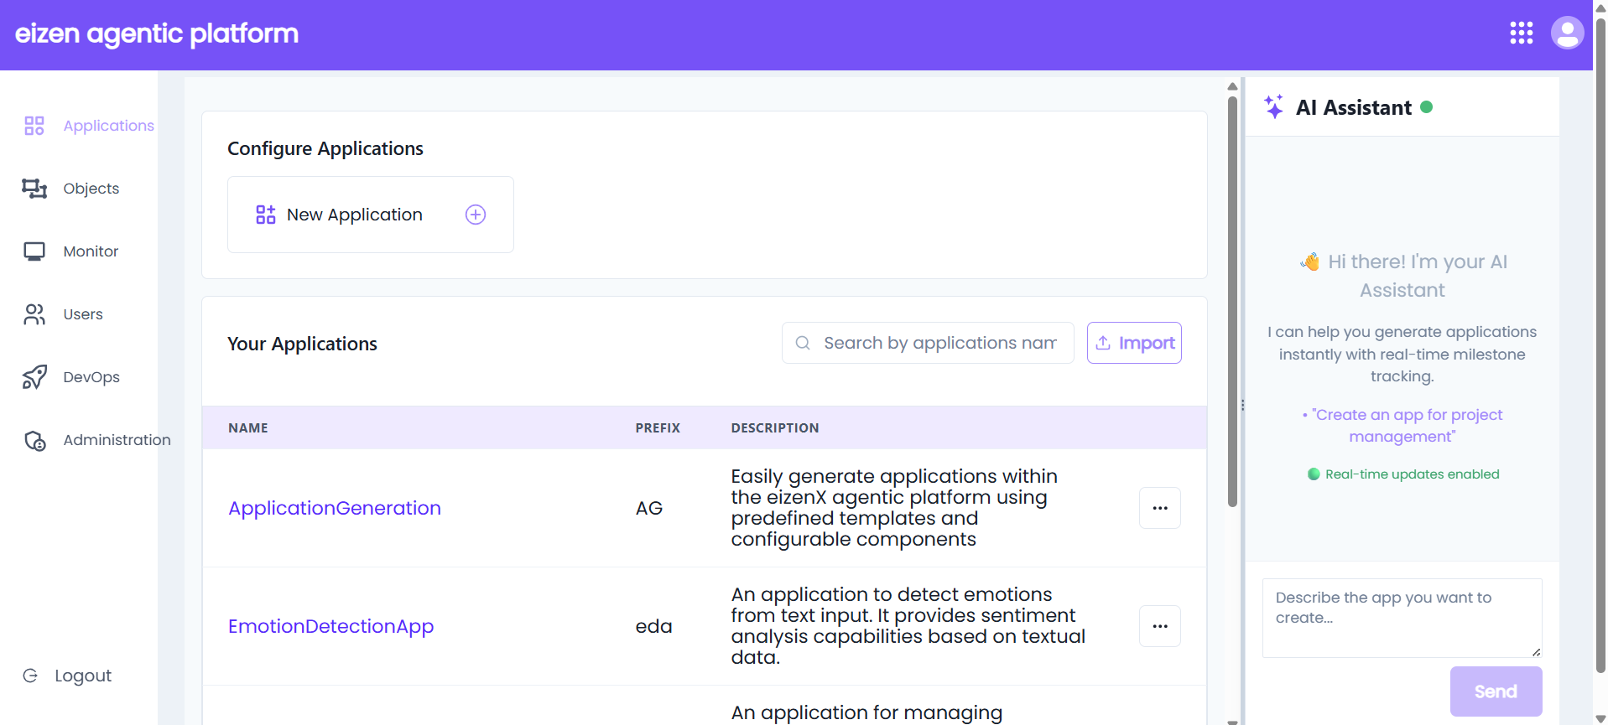Click the Configure Applications heading

(325, 148)
